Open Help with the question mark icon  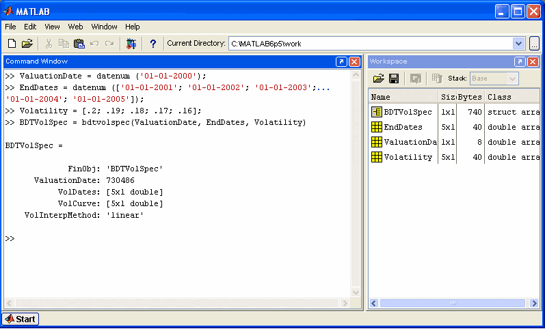click(153, 44)
